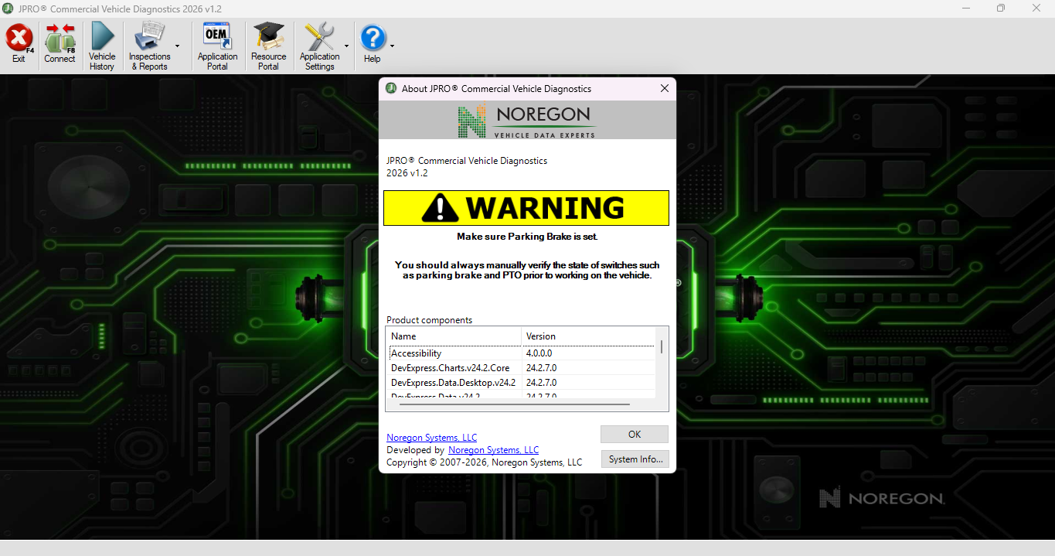1055x556 pixels.
Task: Expand the Help dropdown arrow
Action: (392, 46)
